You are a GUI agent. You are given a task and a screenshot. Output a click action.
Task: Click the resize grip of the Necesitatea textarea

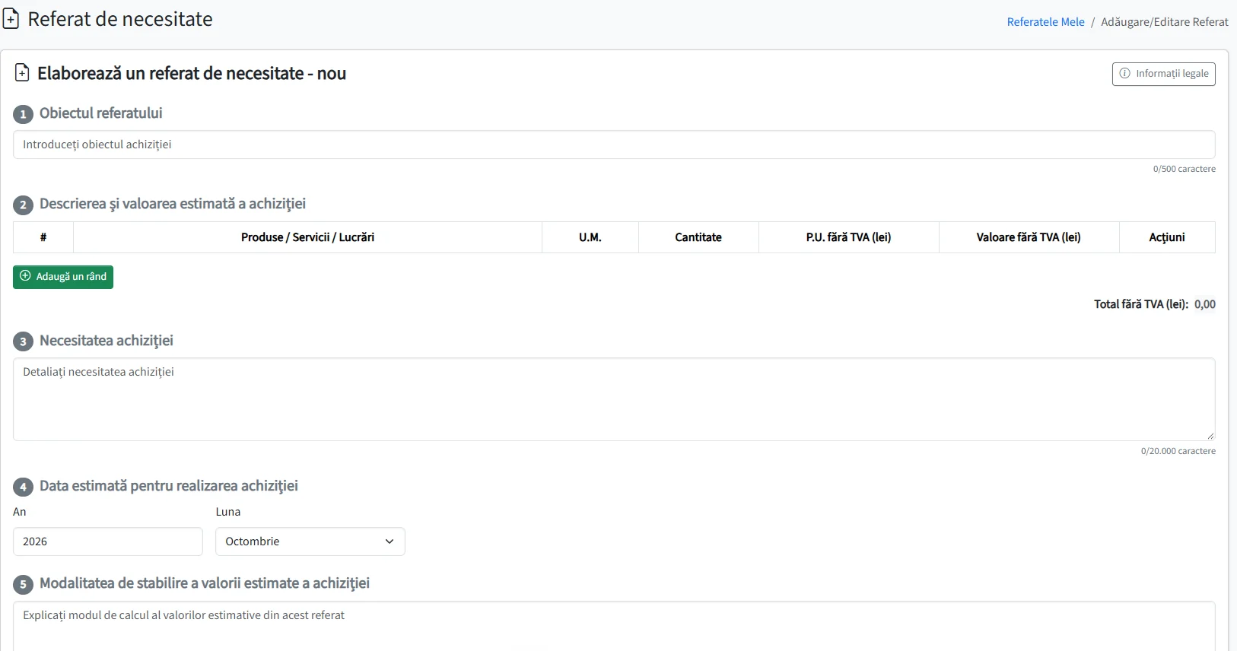[1210, 436]
